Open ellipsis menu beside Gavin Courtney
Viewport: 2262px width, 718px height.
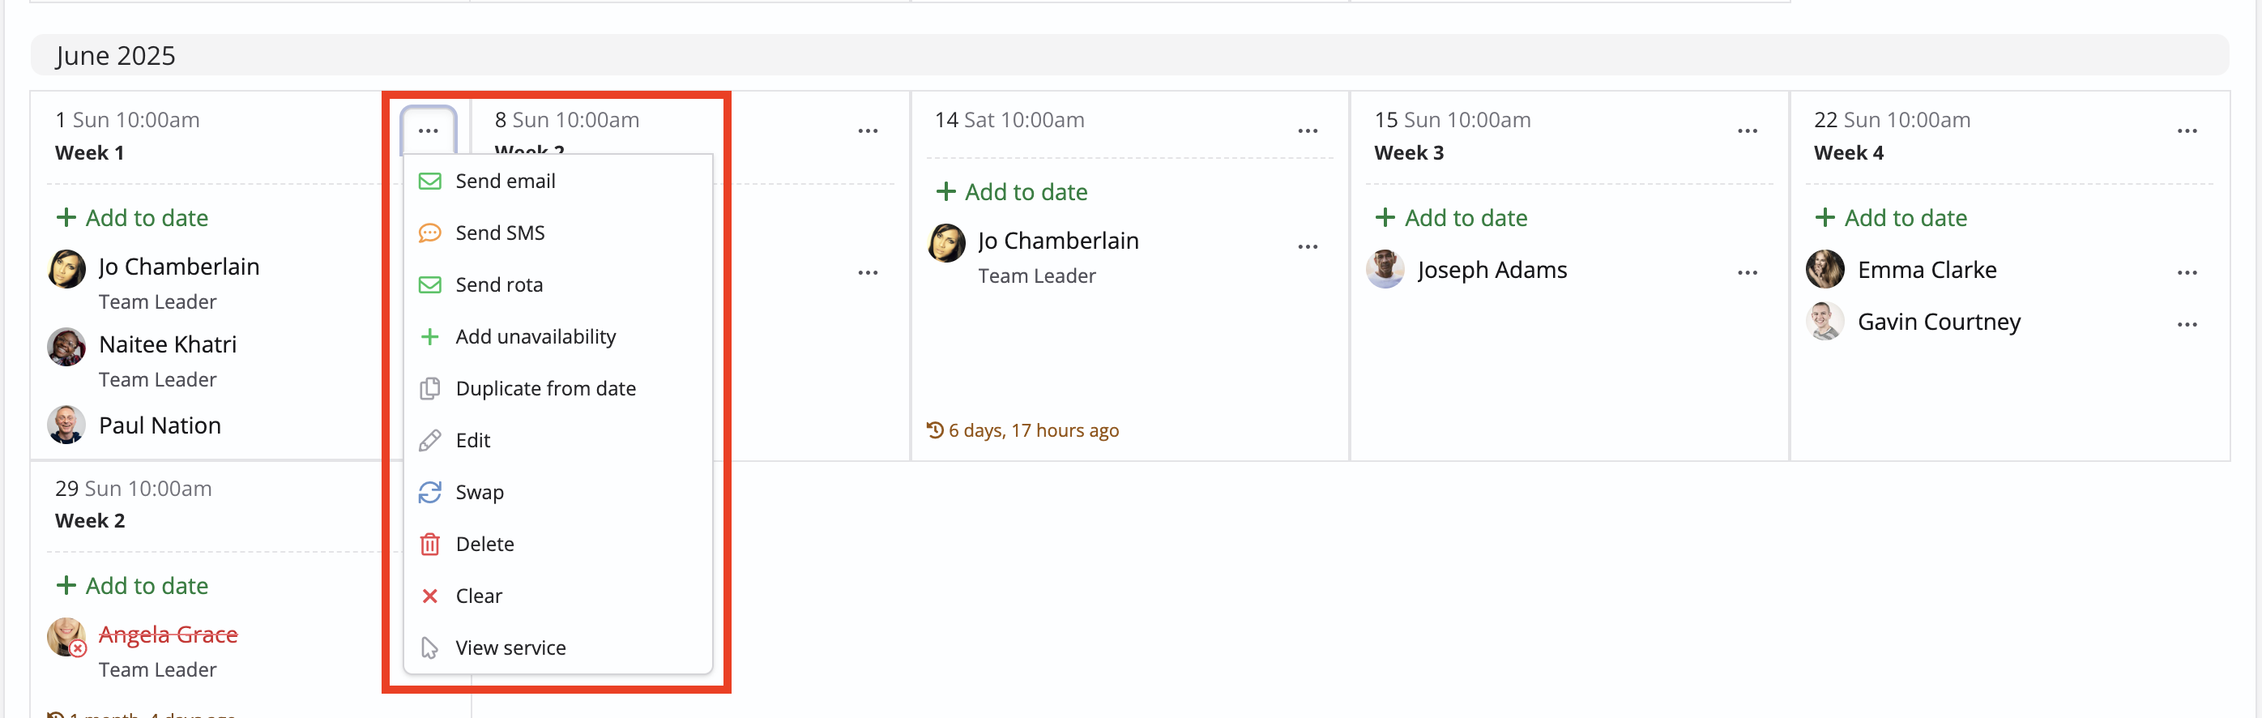point(2187,324)
